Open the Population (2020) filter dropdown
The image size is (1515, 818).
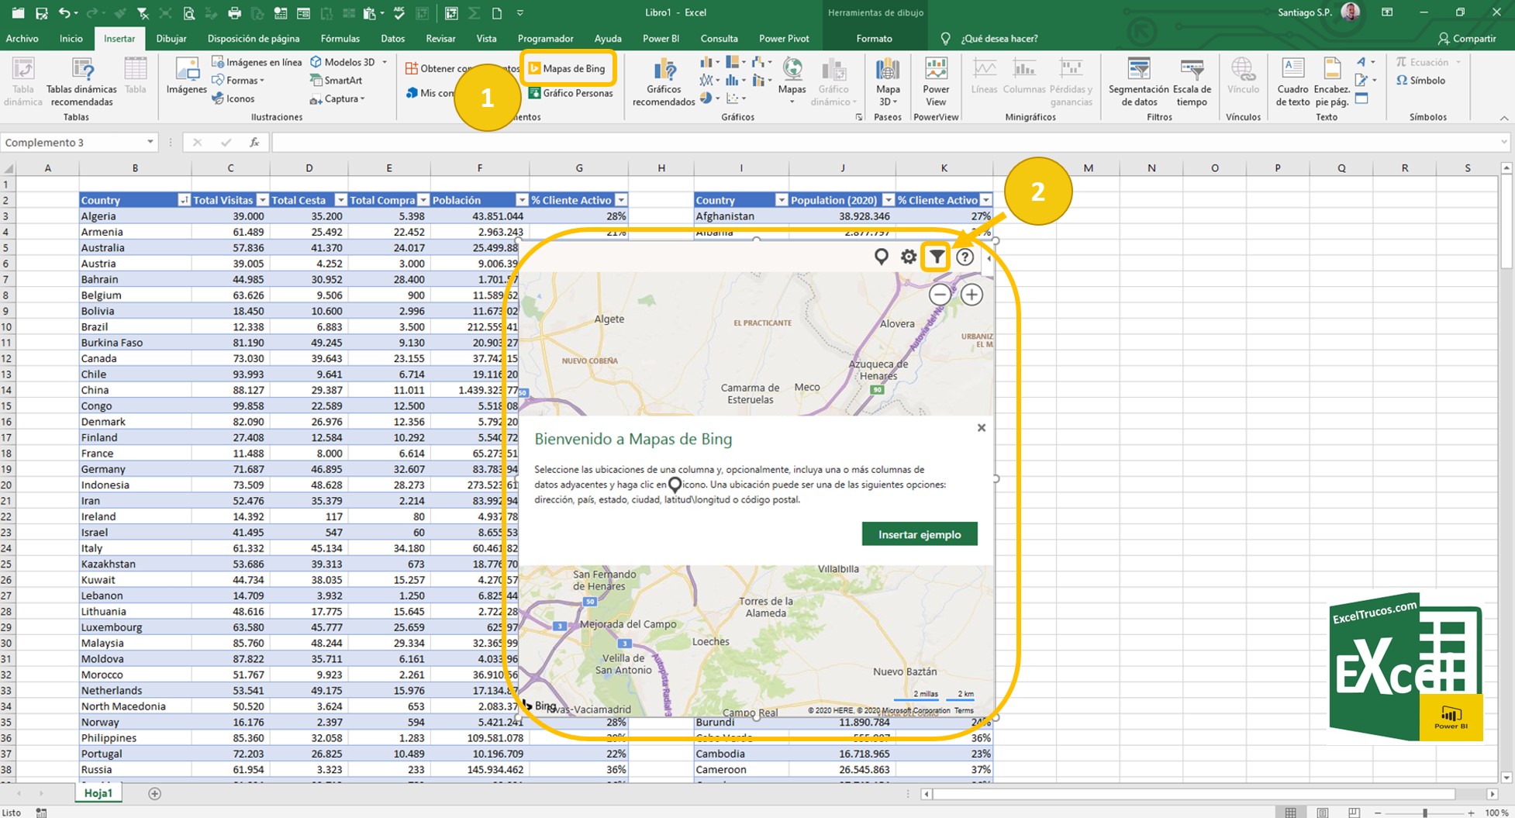point(889,200)
